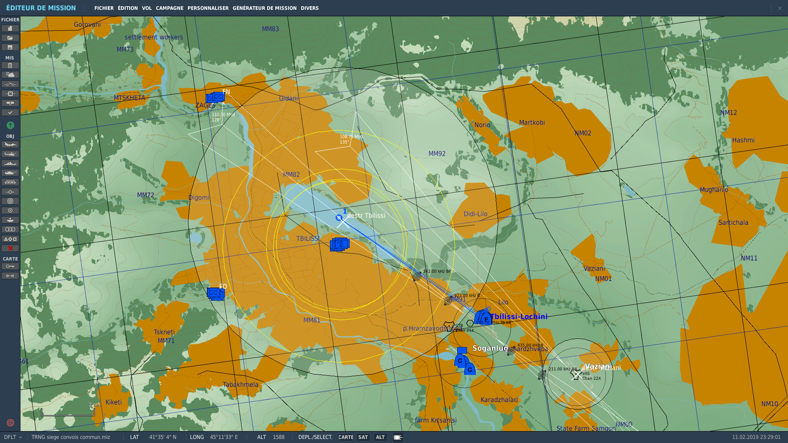Close the mission editor window

point(779,8)
